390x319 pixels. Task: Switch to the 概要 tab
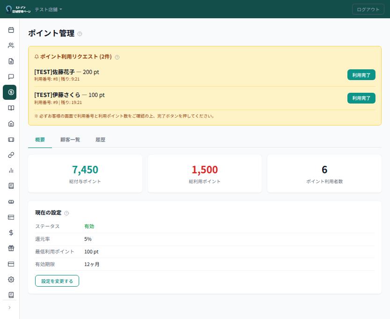click(x=40, y=140)
